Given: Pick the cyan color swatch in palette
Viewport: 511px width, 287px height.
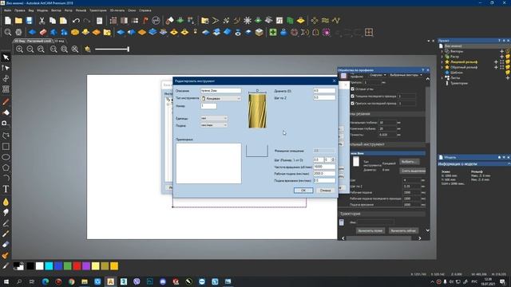Looking at the screenshot, I should pos(49,266).
